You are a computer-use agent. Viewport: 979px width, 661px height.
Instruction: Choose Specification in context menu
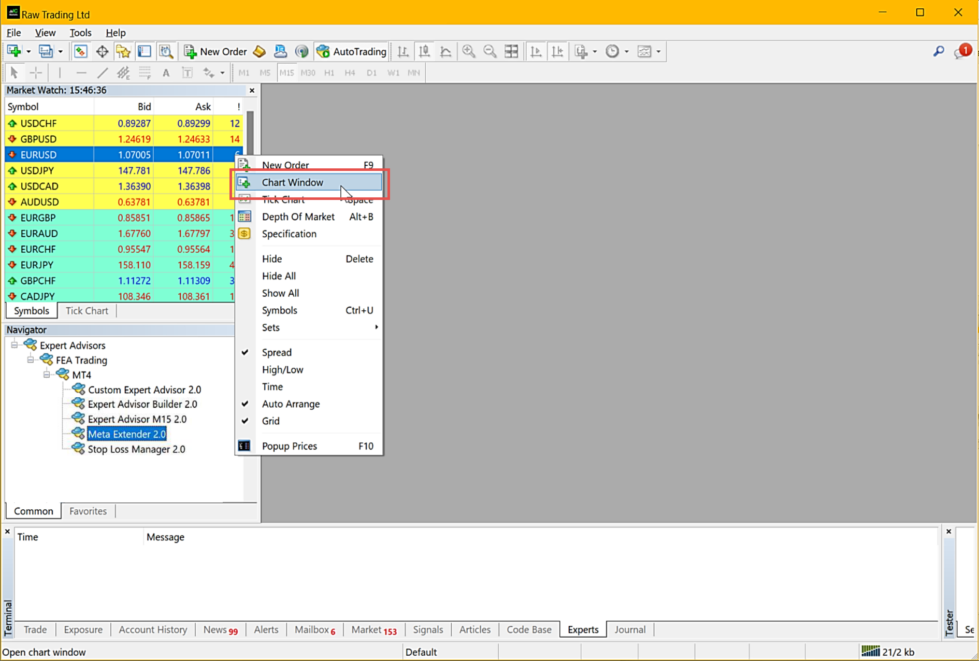[x=309, y=234]
